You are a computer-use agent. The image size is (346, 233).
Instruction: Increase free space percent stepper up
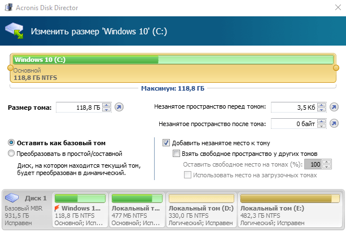(x=326, y=162)
